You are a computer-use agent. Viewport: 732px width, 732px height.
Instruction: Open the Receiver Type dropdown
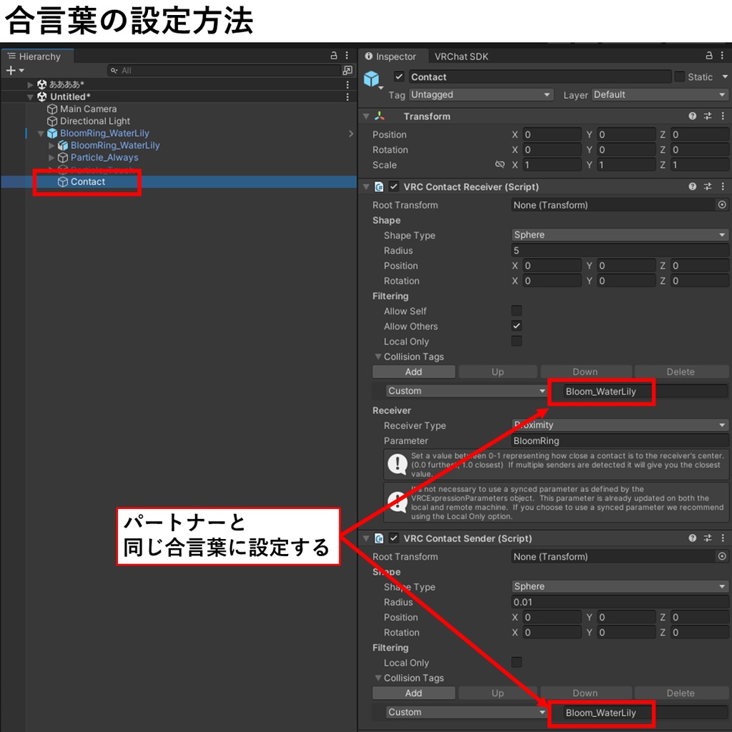[620, 425]
